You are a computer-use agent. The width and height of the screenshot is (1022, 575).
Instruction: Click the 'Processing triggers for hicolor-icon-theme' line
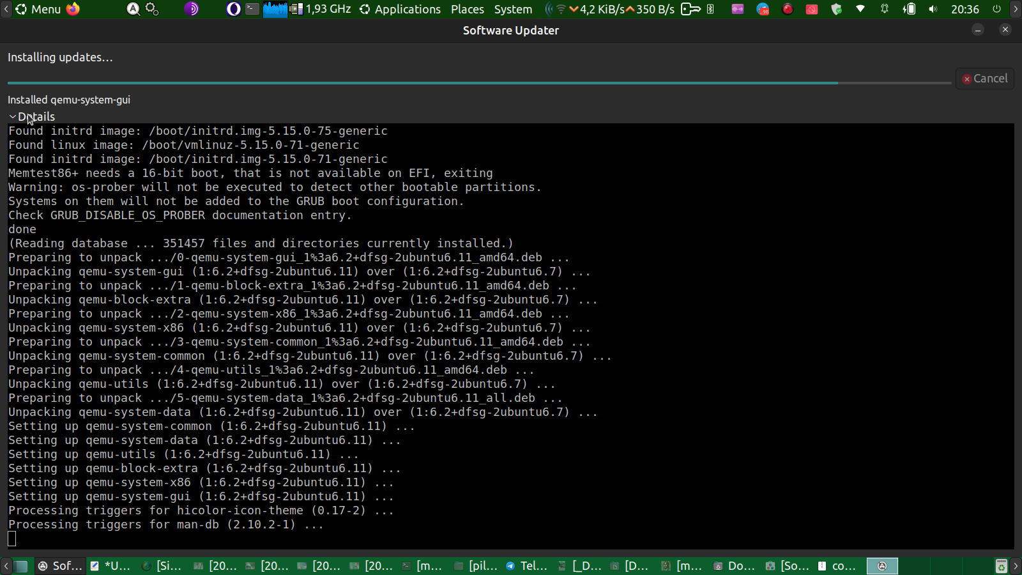[x=201, y=510]
